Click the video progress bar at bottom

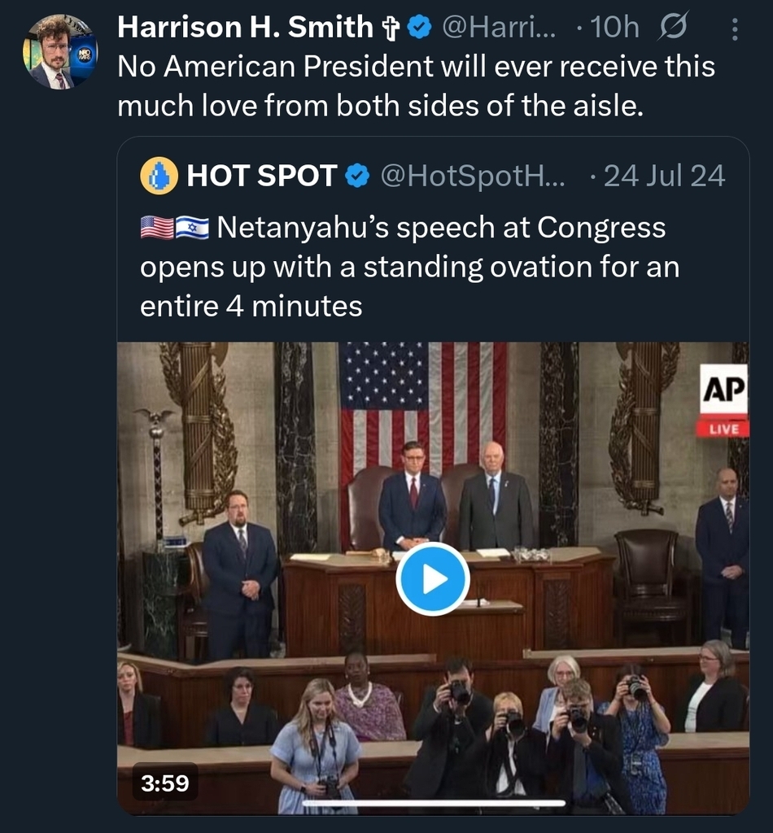click(x=433, y=804)
